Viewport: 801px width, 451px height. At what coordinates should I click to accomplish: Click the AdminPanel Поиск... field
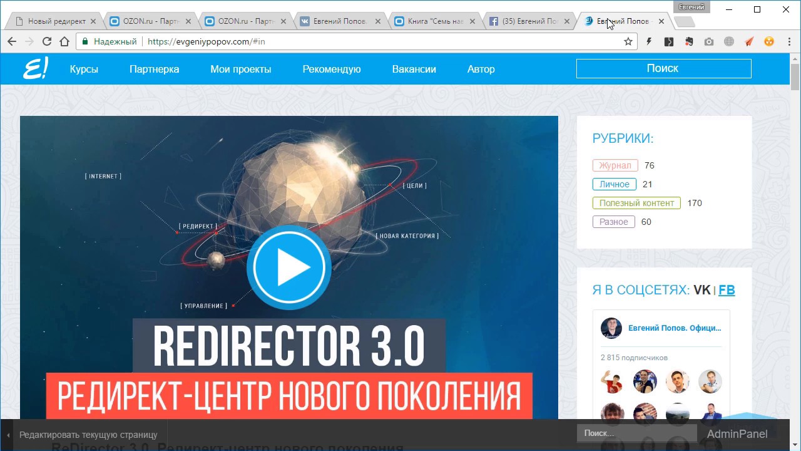click(636, 433)
